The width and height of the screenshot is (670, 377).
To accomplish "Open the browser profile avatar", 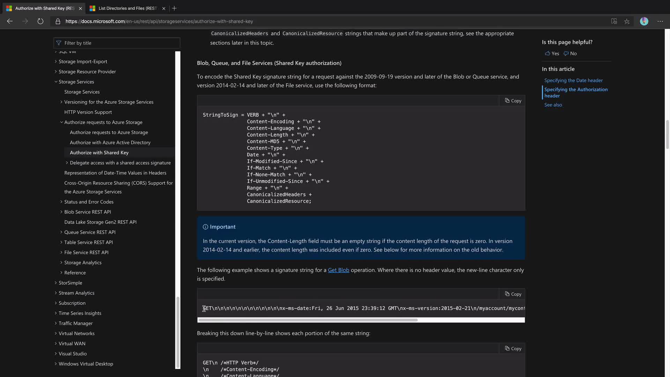I will [644, 21].
